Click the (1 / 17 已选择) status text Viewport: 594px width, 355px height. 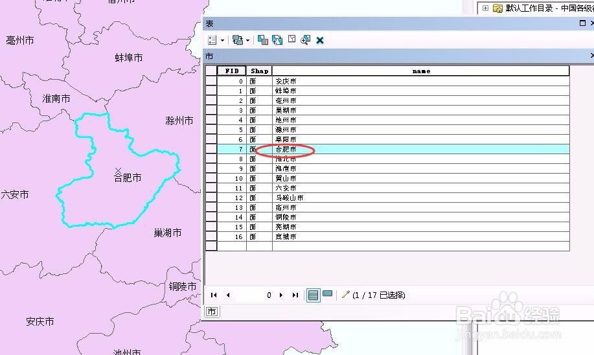[378, 295]
